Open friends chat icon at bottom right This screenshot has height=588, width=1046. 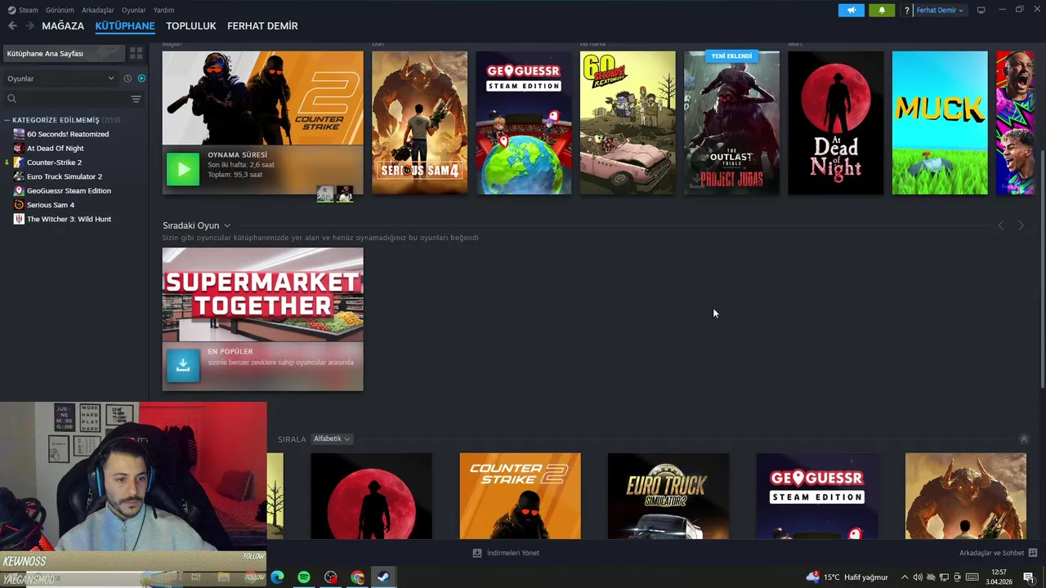coord(1033,553)
